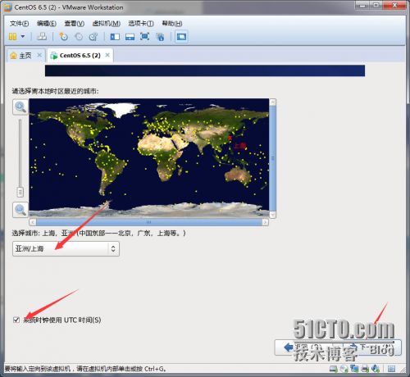Open the 选项卡(T) menu

click(141, 24)
